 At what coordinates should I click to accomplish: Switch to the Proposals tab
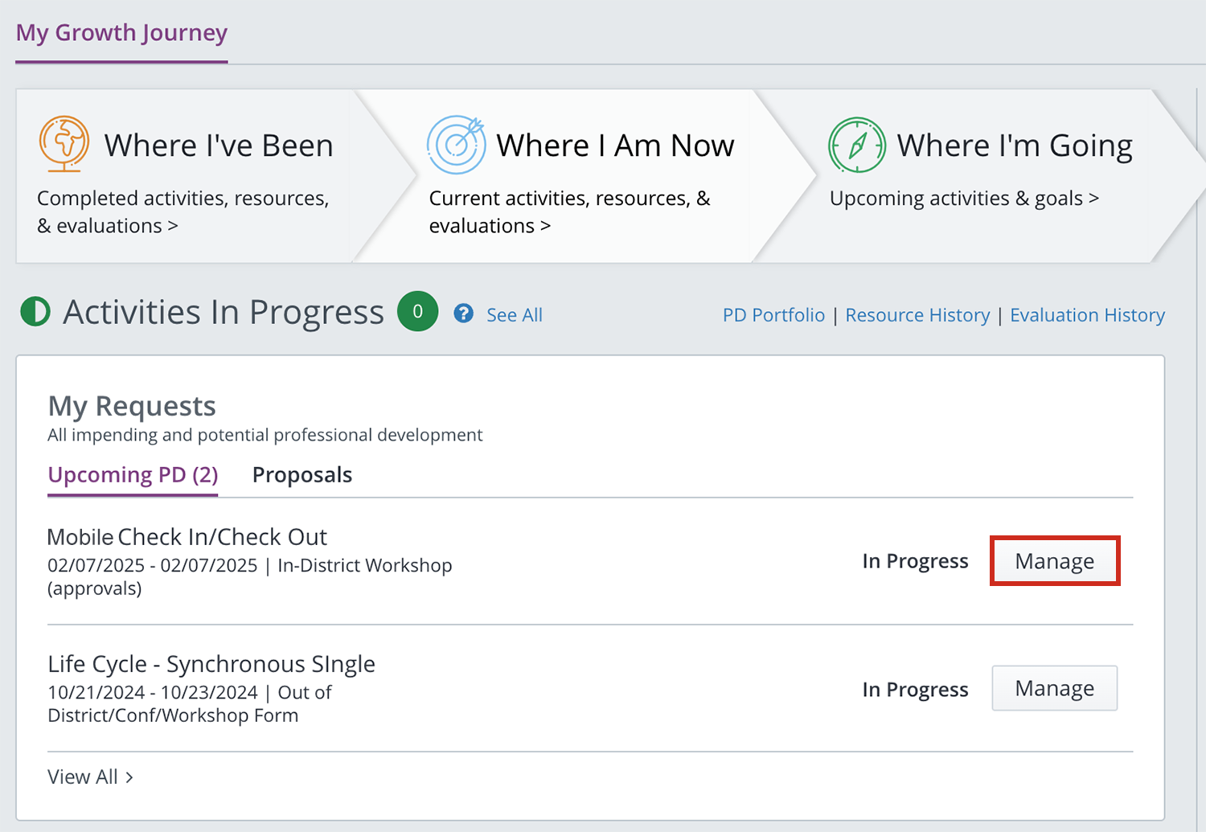point(302,475)
